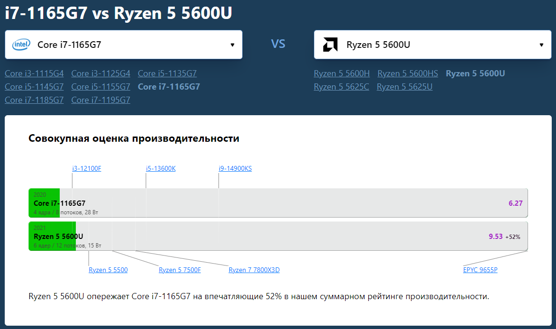
Task: Click the "6 ядер / 12 потоков, 15 Вт" text
Action: pyautogui.click(x=67, y=246)
